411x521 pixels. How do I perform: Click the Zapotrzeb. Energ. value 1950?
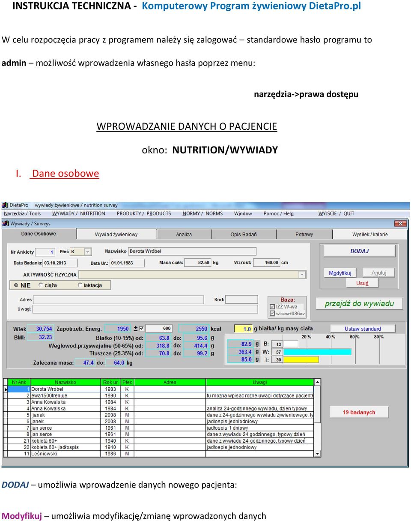point(117,329)
